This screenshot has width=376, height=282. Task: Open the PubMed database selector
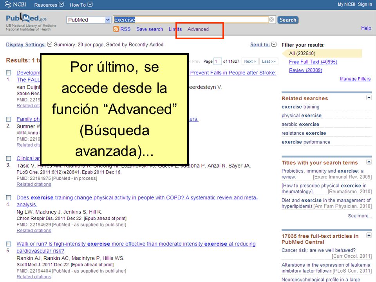pyautogui.click(x=89, y=20)
